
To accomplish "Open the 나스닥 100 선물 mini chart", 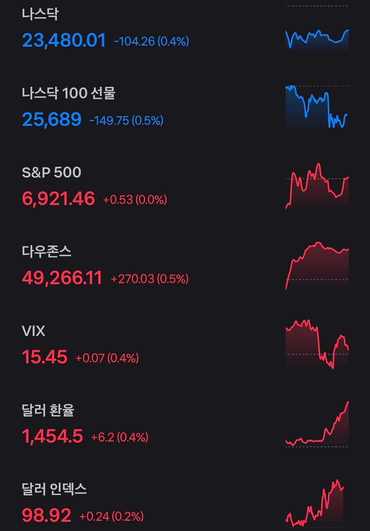I will [x=317, y=107].
